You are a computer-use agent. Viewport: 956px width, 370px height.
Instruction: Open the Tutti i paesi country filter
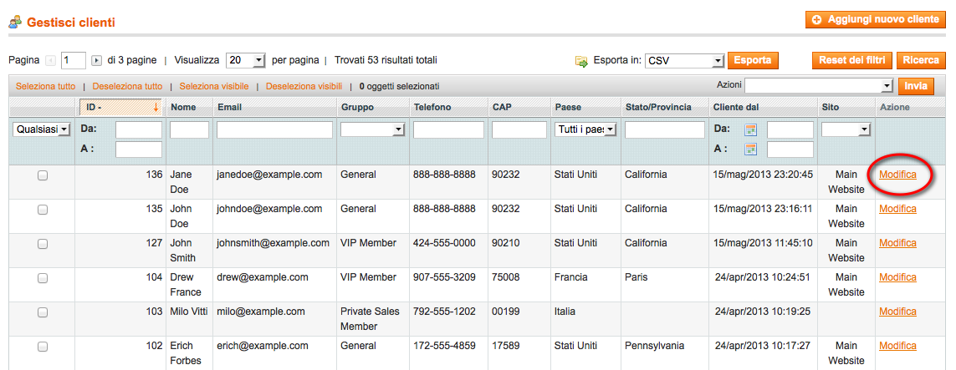pos(586,129)
